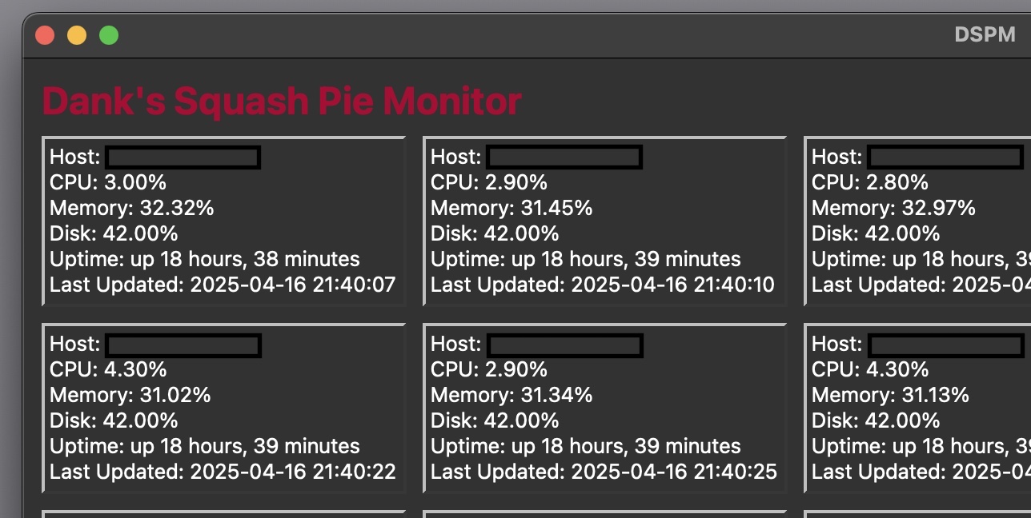Click the Dank's Squash Pie Monitor heading
Viewport: 1031px width, 518px height.
[282, 102]
